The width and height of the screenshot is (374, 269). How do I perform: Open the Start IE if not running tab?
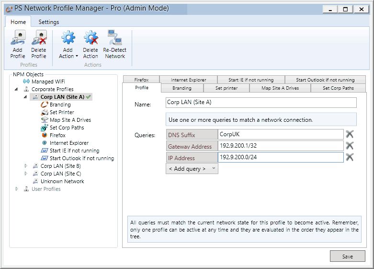(x=251, y=80)
